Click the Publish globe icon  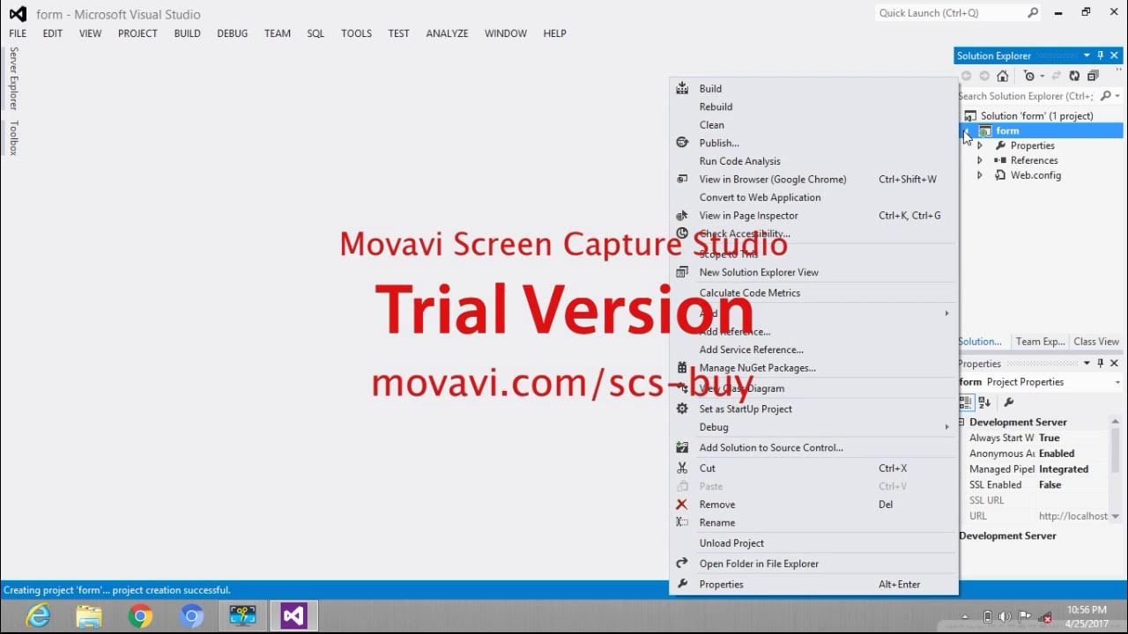(x=682, y=143)
